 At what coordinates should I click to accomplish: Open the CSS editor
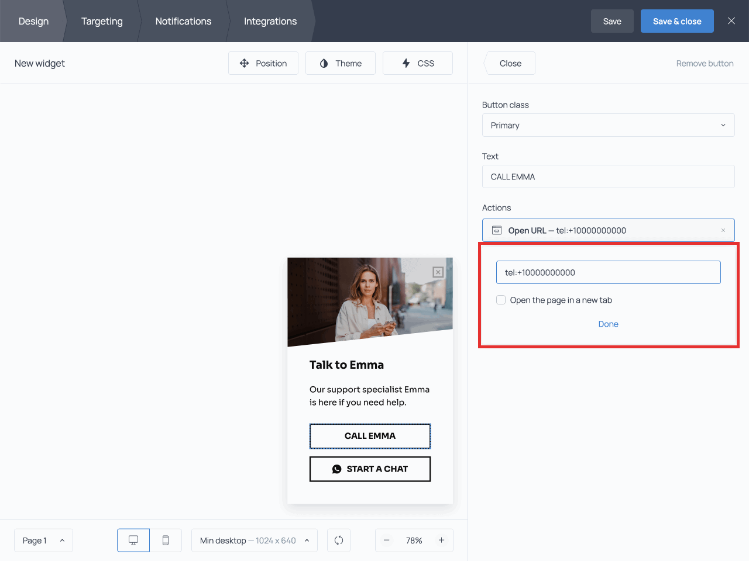(417, 63)
